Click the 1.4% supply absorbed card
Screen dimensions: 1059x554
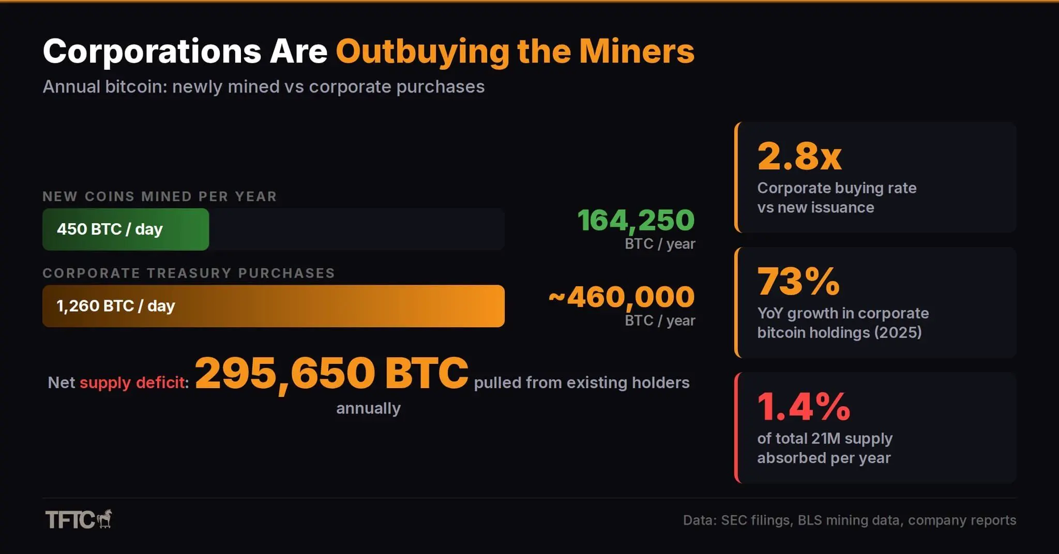click(x=875, y=428)
